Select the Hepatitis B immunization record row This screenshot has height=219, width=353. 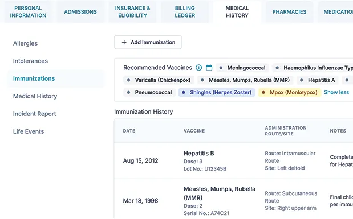(234, 161)
